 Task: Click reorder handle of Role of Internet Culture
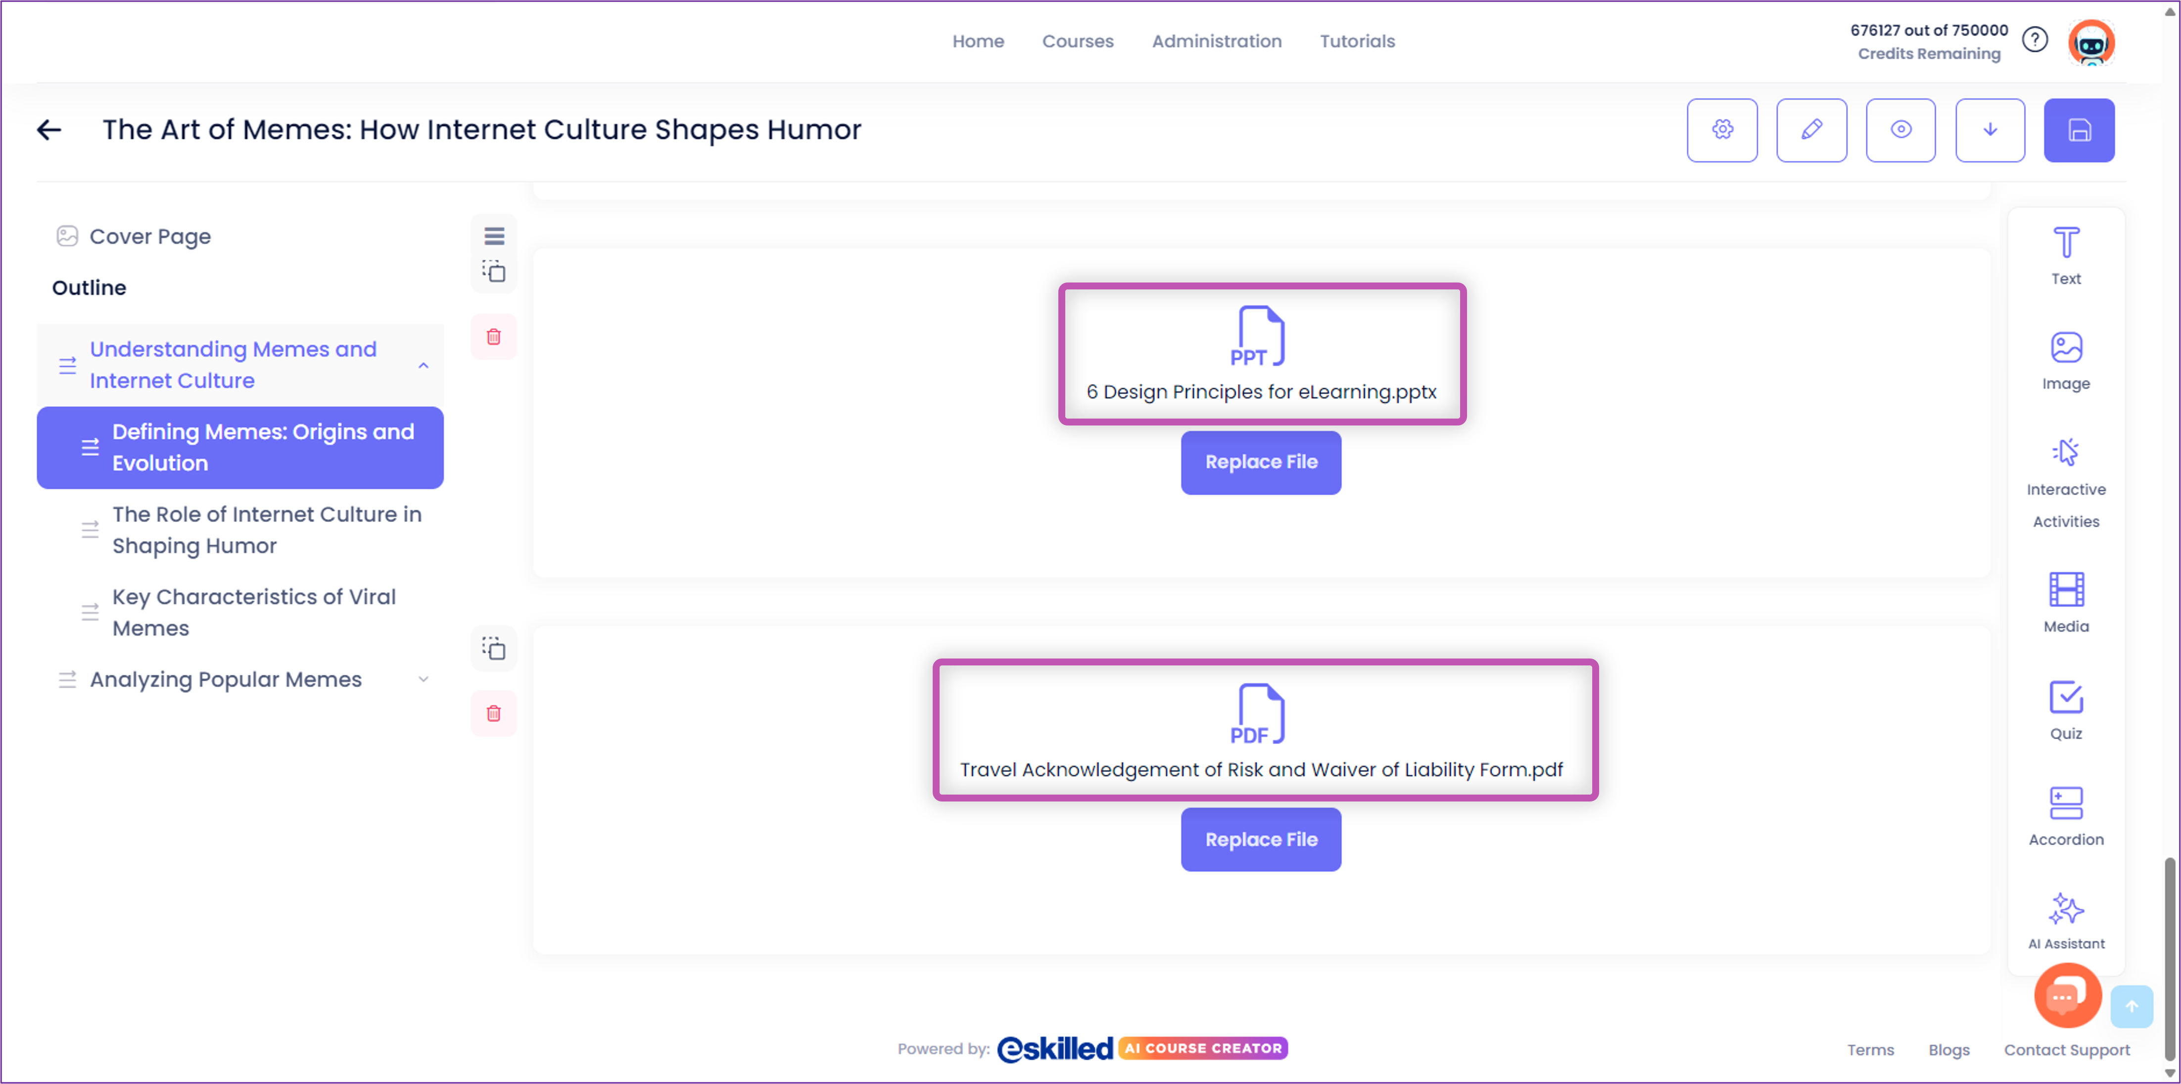tap(90, 530)
